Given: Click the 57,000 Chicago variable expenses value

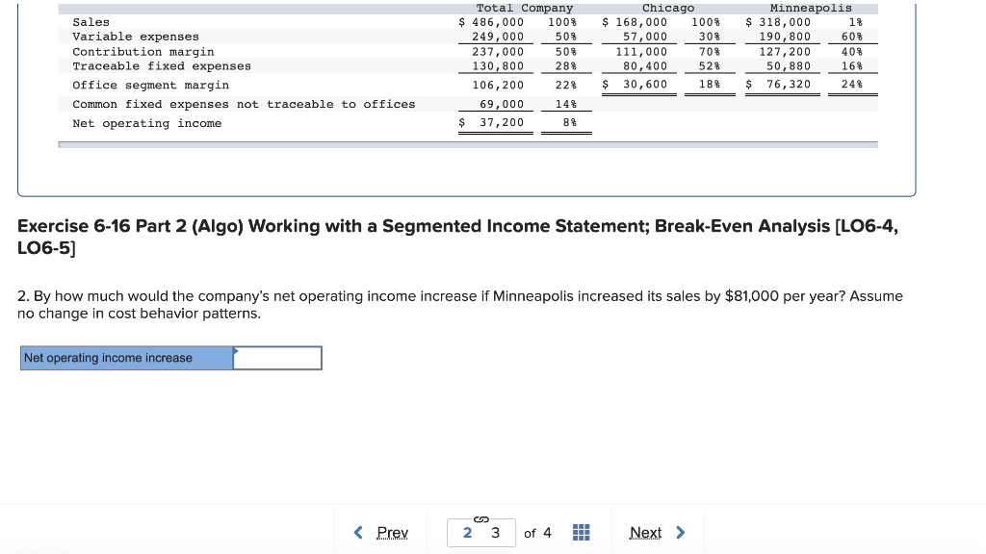Looking at the screenshot, I should pos(645,37).
